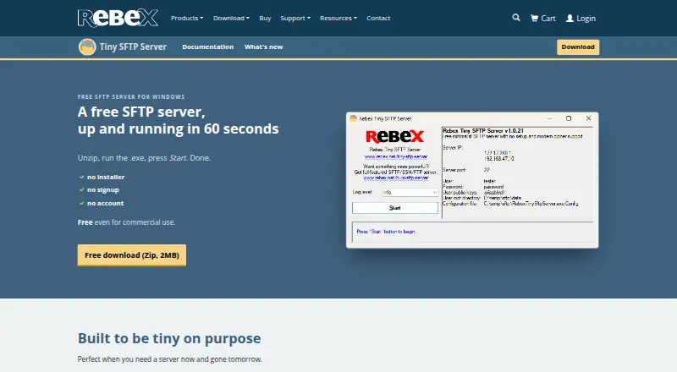677x372 pixels.
Task: Click the Tiny SFTP Server round logo
Action: point(87,47)
